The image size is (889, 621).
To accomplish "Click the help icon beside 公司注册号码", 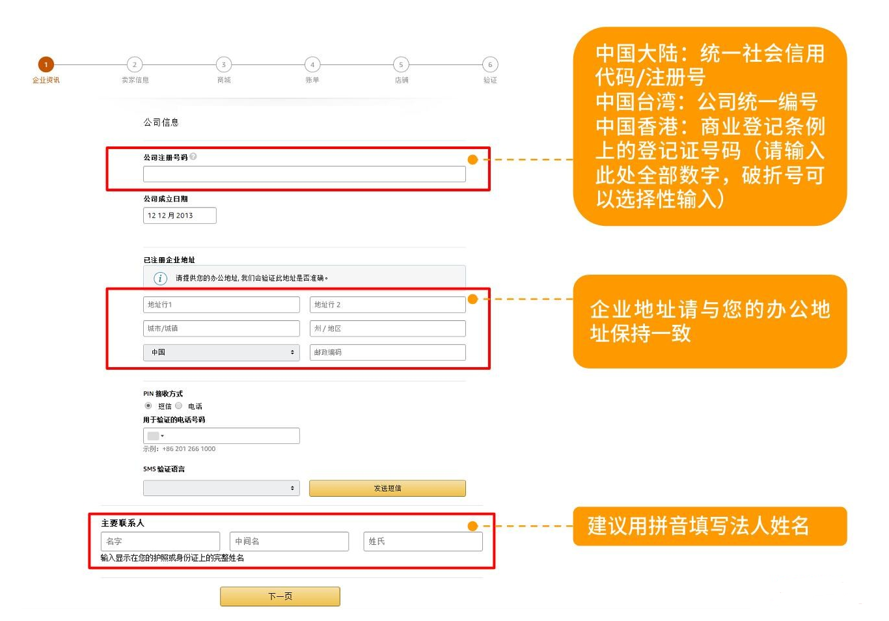I will click(x=193, y=157).
